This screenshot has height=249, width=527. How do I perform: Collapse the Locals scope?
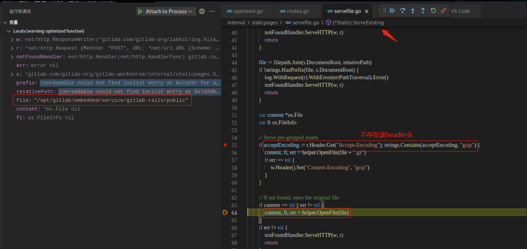click(x=9, y=31)
